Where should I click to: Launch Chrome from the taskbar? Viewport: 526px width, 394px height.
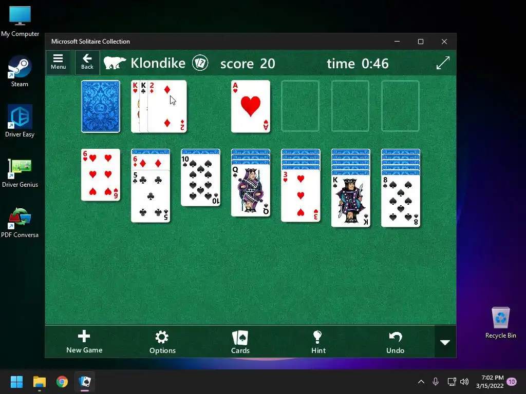pyautogui.click(x=62, y=382)
